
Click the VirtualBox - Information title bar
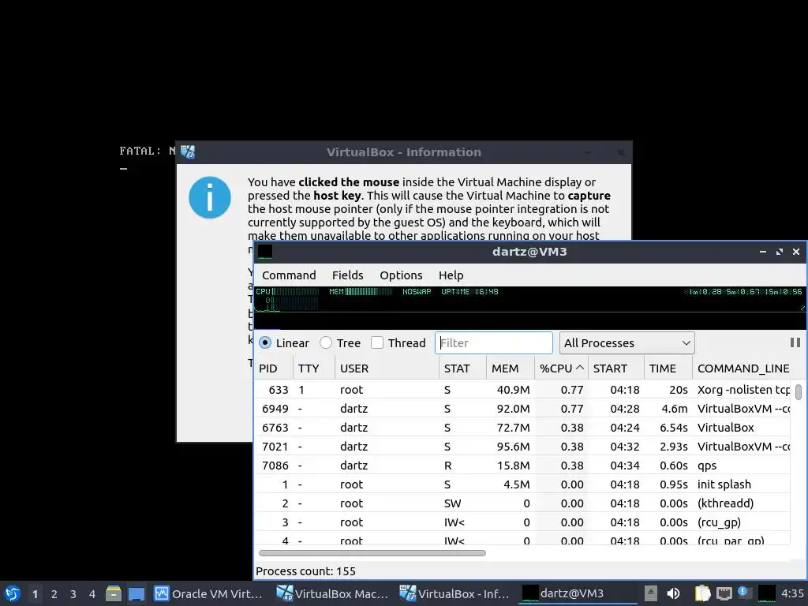[x=404, y=152]
